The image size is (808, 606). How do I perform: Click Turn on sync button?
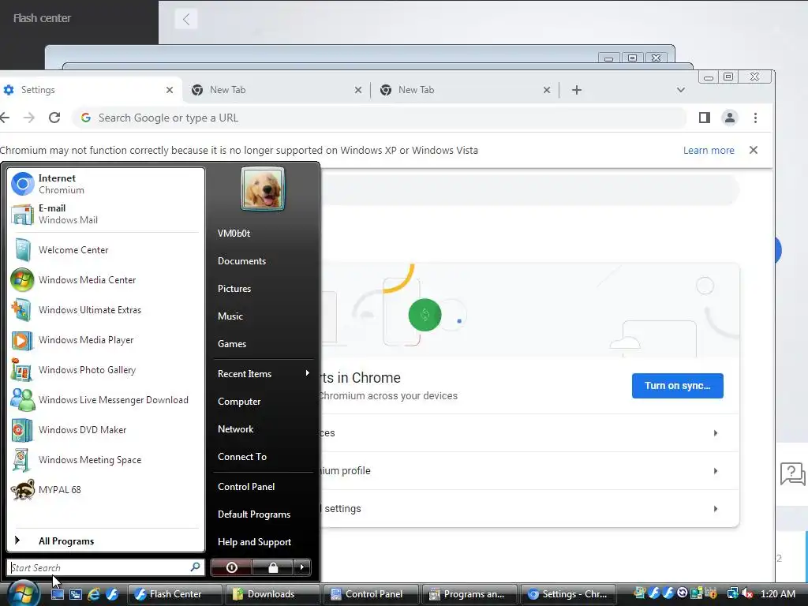[x=677, y=386]
